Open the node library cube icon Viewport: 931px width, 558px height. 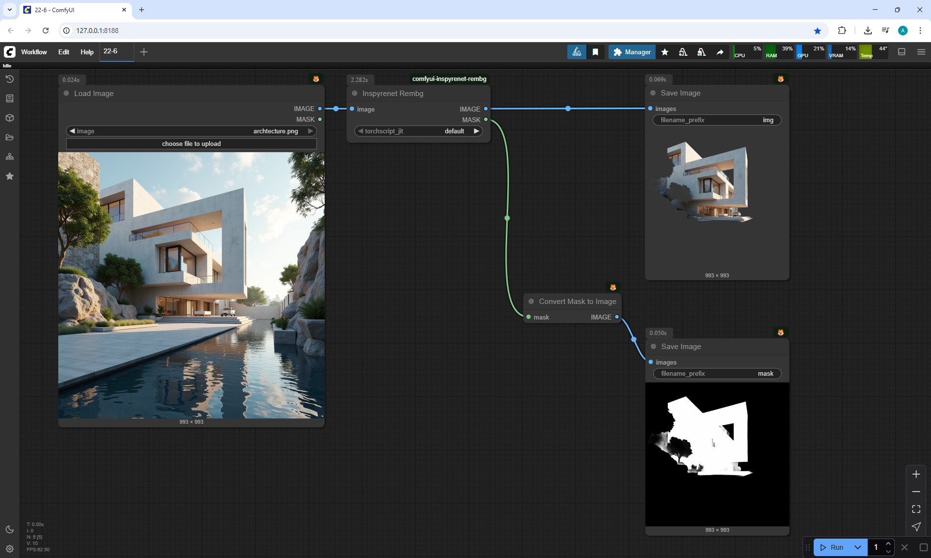pos(10,118)
